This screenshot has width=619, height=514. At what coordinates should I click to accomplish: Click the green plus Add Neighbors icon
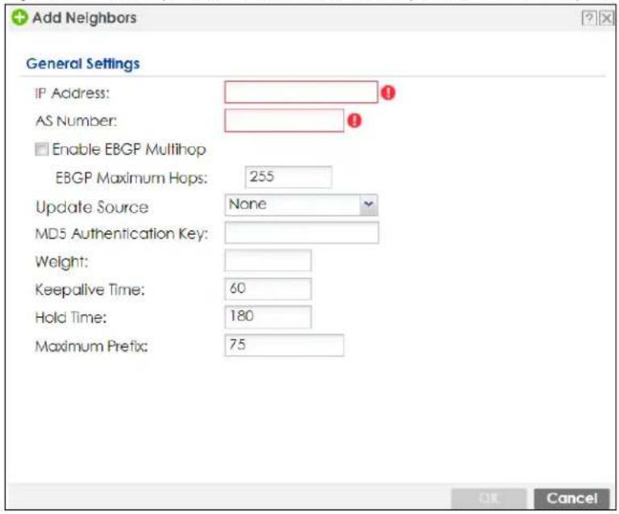pos(19,18)
